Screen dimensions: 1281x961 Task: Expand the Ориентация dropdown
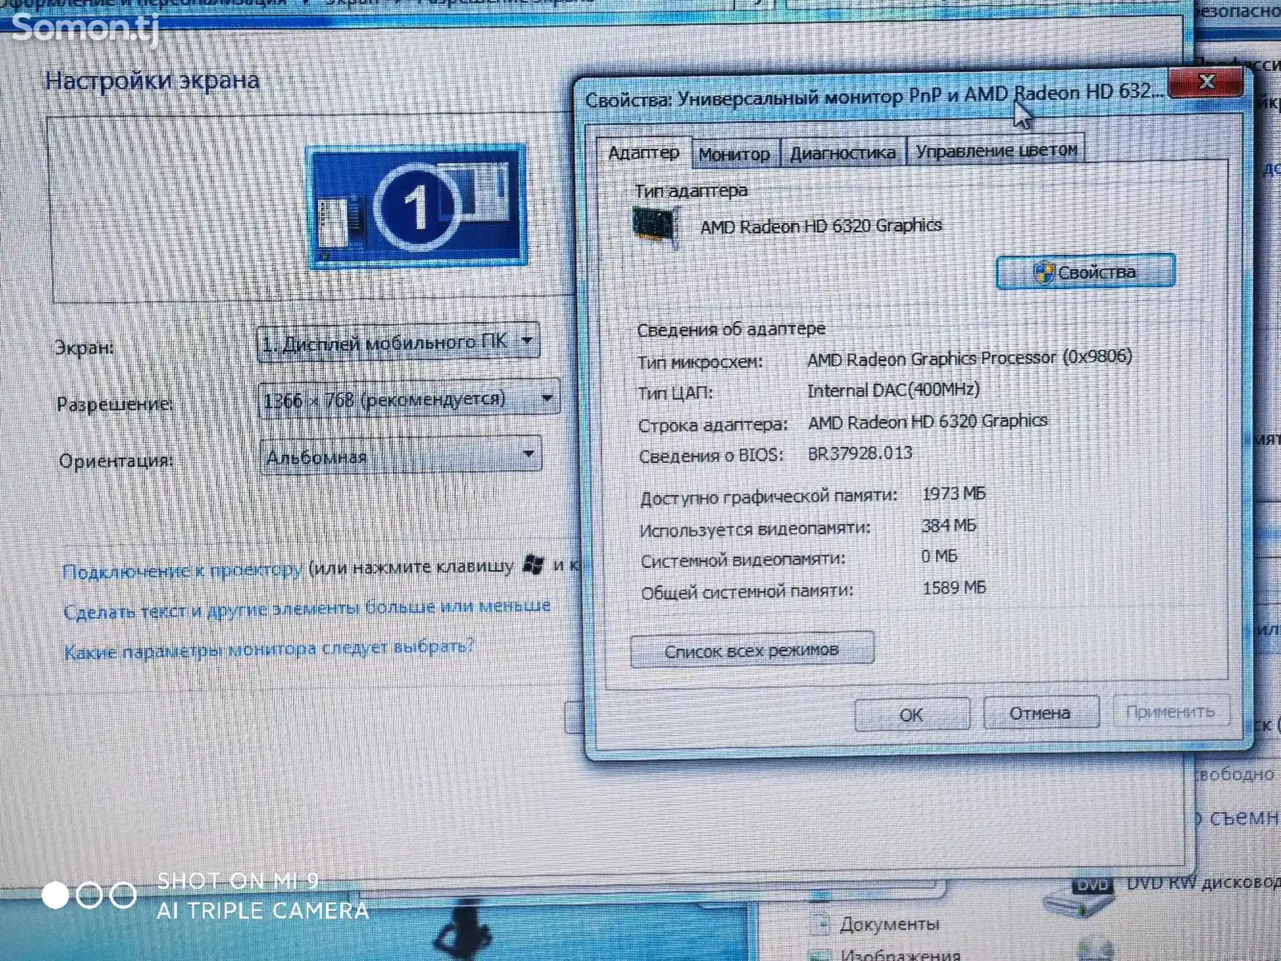click(400, 456)
